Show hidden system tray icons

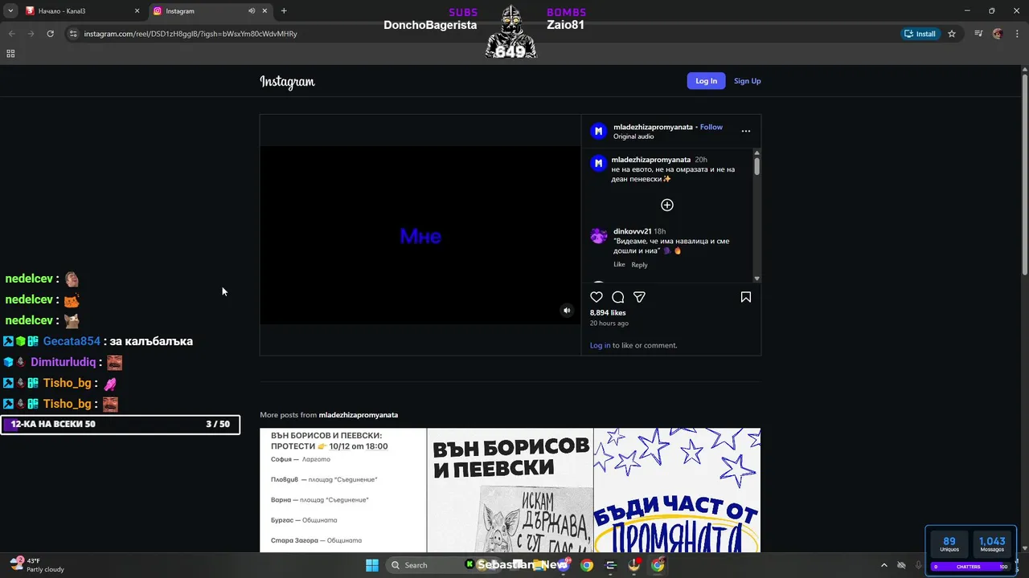click(884, 565)
